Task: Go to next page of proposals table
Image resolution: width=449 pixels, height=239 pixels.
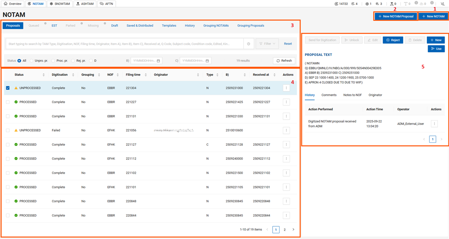Action: pyautogui.click(x=293, y=230)
